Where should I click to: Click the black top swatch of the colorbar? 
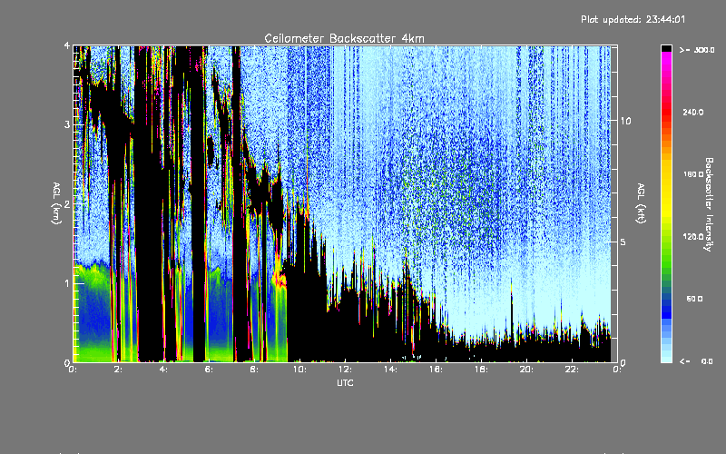[x=666, y=48]
